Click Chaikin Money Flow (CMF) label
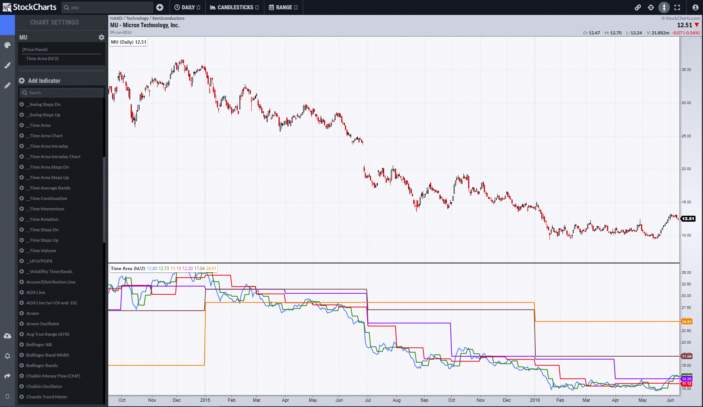Image resolution: width=703 pixels, height=407 pixels. click(53, 376)
